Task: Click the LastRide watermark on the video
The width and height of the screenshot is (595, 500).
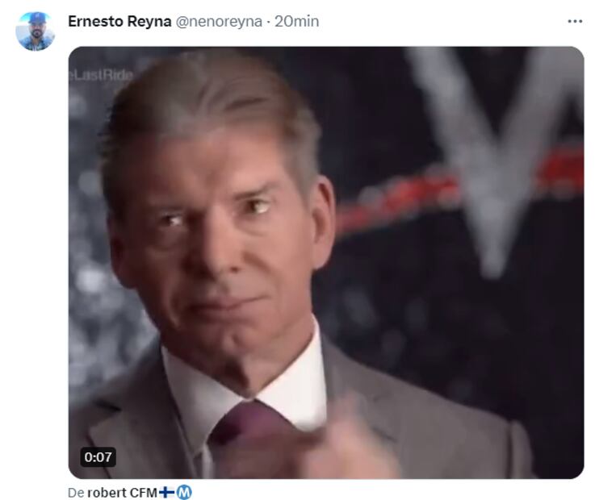Action: [x=101, y=76]
